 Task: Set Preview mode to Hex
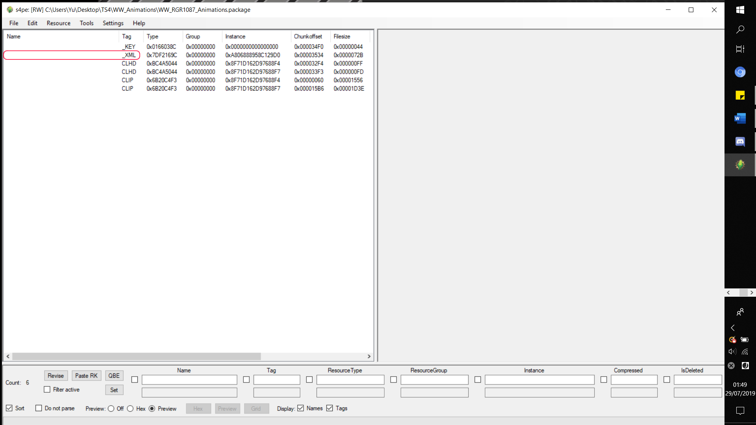[x=130, y=409]
